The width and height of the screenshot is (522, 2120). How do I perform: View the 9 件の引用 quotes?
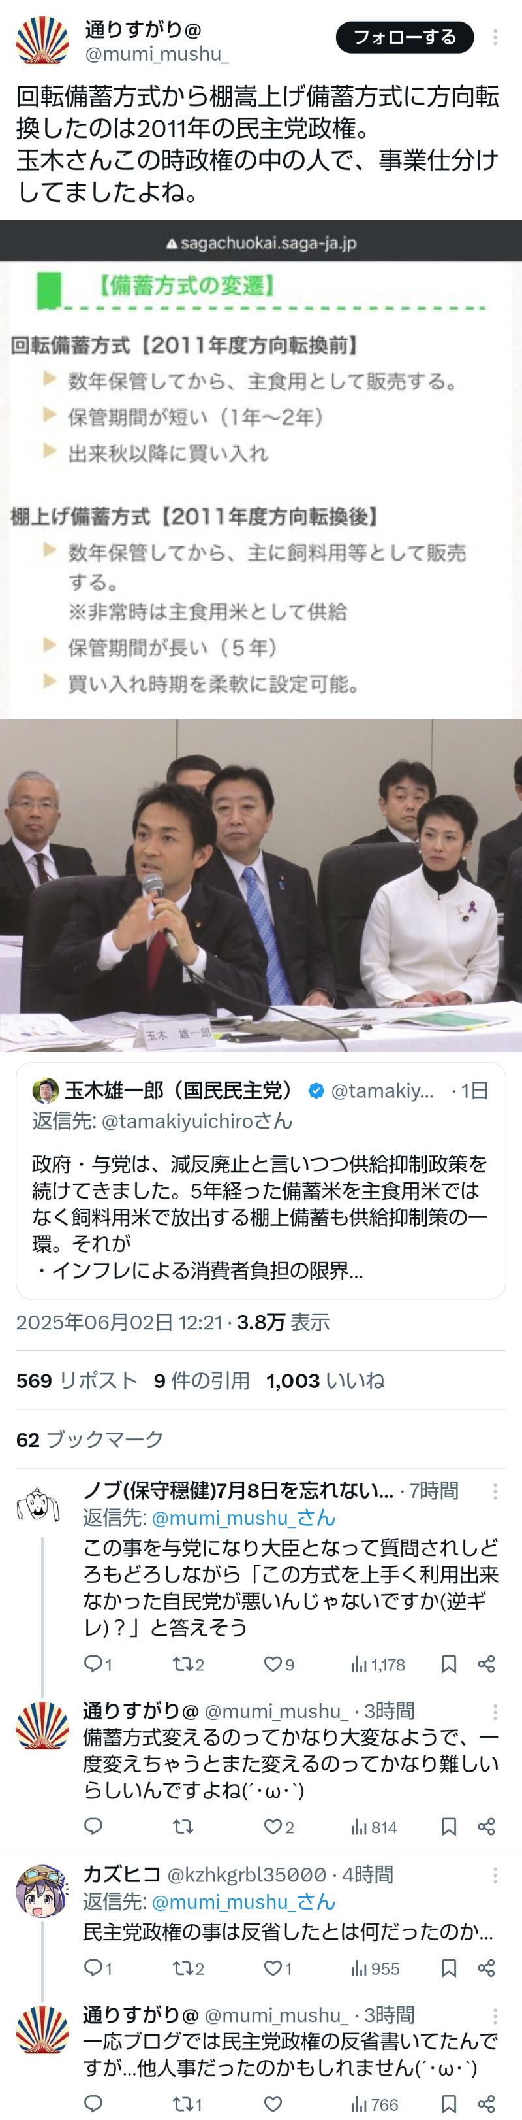(202, 1380)
